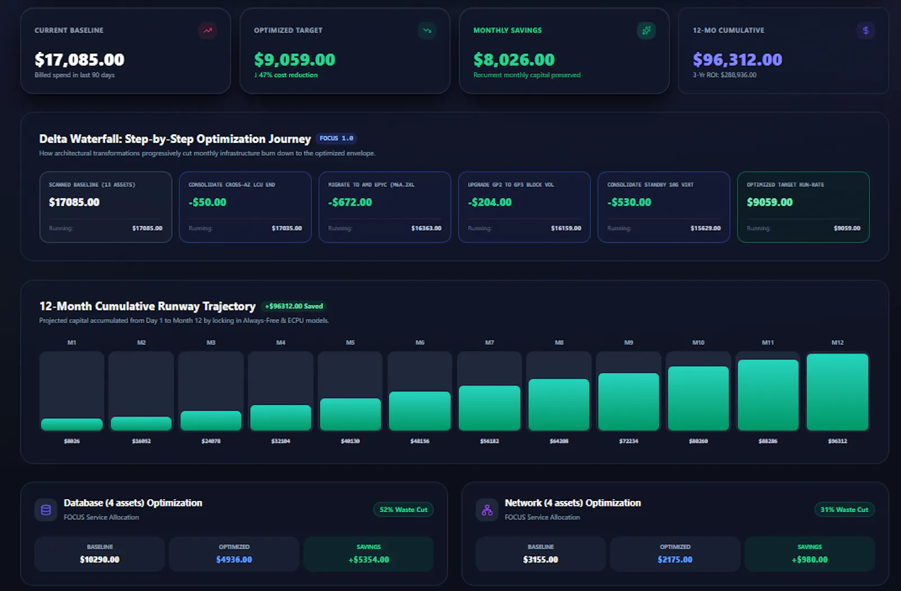Click the M6 bar in runway chart
This screenshot has height=591, width=901.
[x=420, y=411]
